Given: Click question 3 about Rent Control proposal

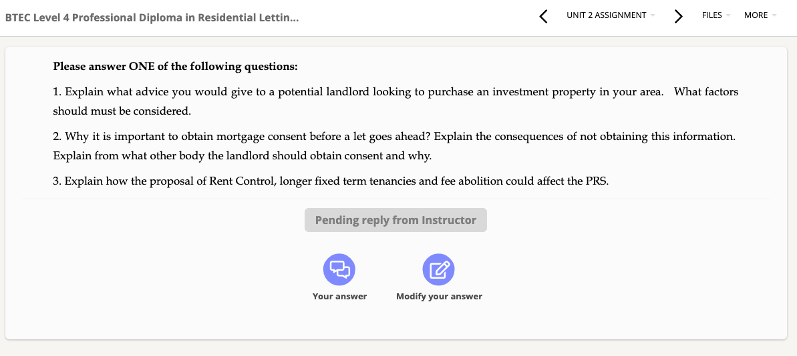Looking at the screenshot, I should (331, 181).
